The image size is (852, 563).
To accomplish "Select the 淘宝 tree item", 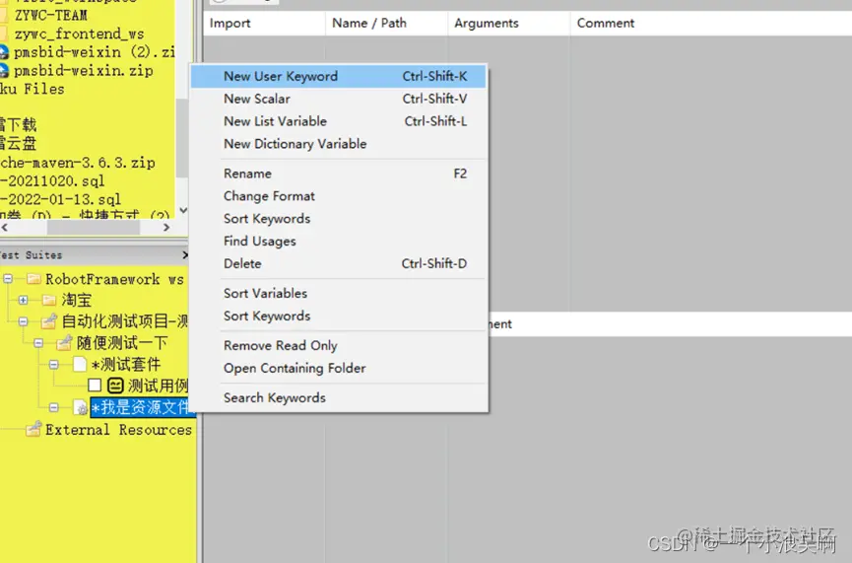I will pos(76,300).
